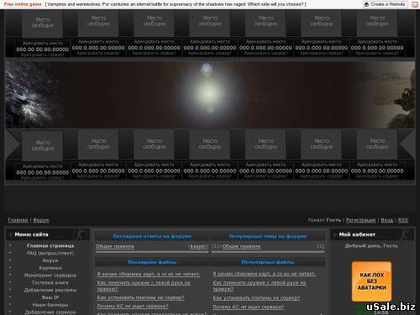This screenshot has height=315, width=420.
Task: Open Гостевая книга menu item
Action: pyautogui.click(x=50, y=282)
